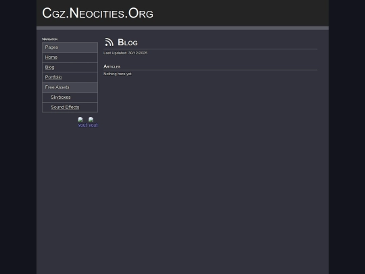Click the Pages navigation header
Viewport: 365px width, 274px height.
coord(70,47)
